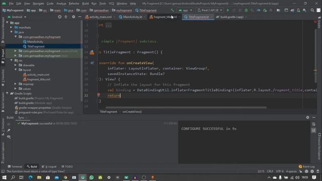The height and width of the screenshot is (181, 322).
Task: Click the red error indicator atop editor scrollbar
Action: pos(315,22)
